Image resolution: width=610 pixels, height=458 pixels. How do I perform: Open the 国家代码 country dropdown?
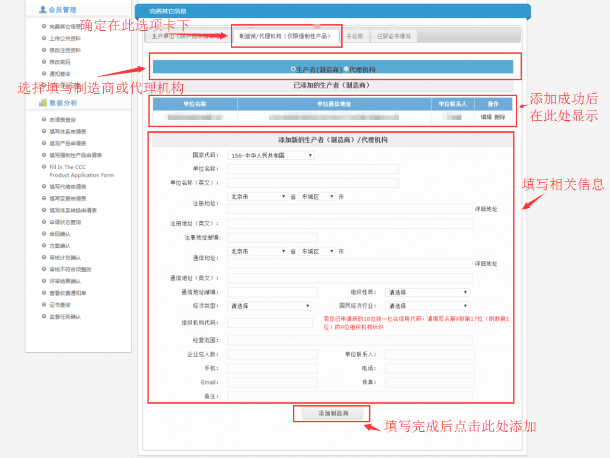271,155
